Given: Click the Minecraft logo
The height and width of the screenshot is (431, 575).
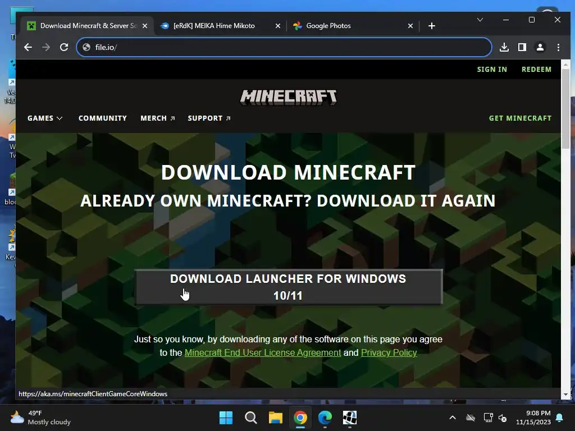Looking at the screenshot, I should (x=288, y=98).
